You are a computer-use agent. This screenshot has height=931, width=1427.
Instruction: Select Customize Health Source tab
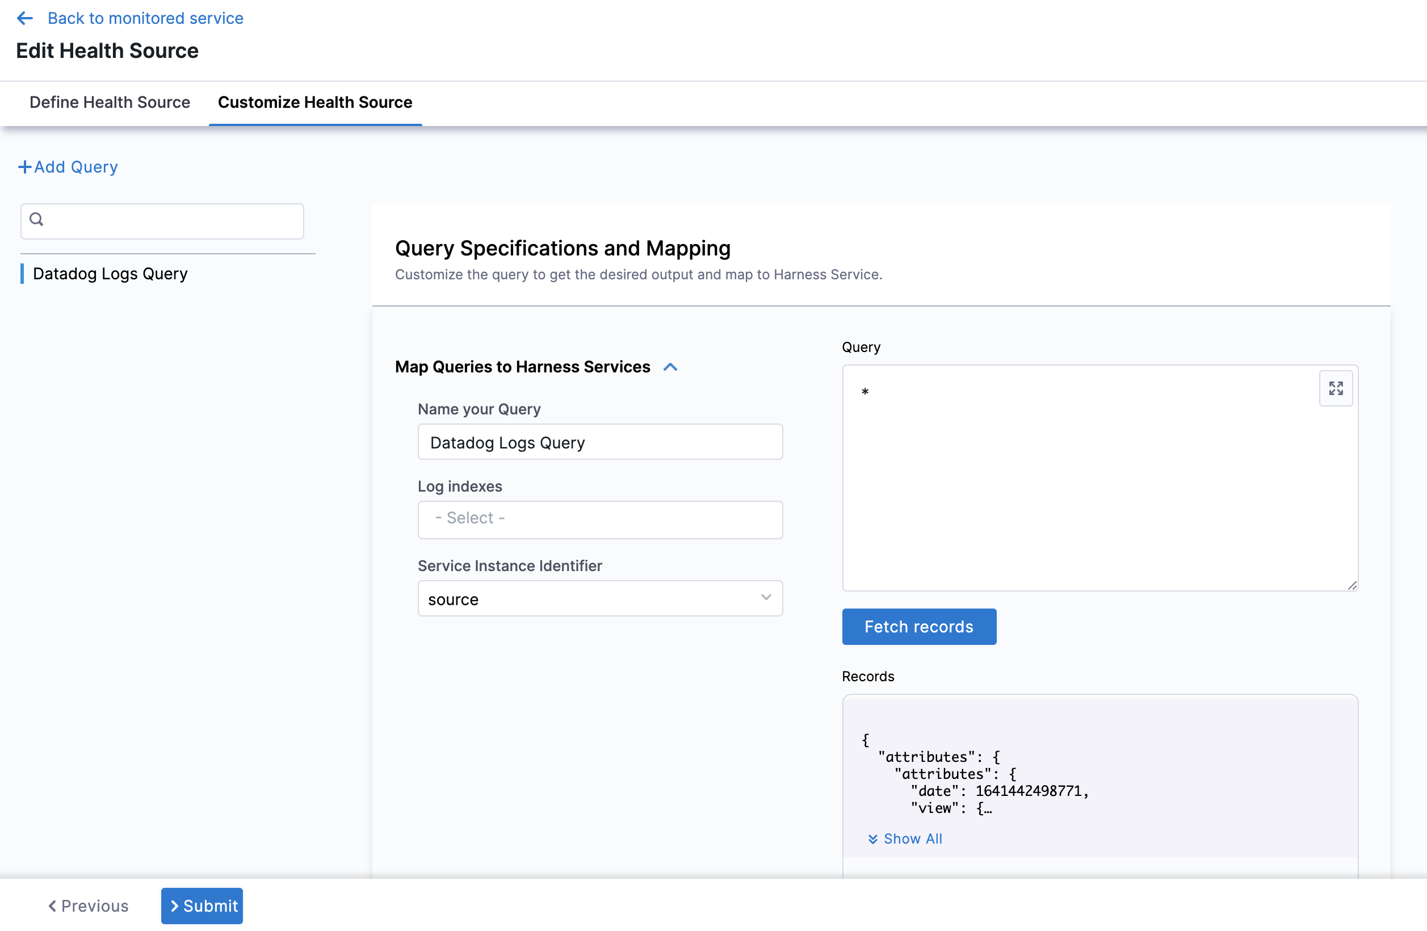click(x=315, y=103)
